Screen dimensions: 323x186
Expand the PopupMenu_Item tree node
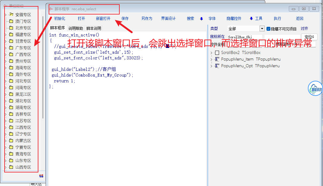point(212,59)
